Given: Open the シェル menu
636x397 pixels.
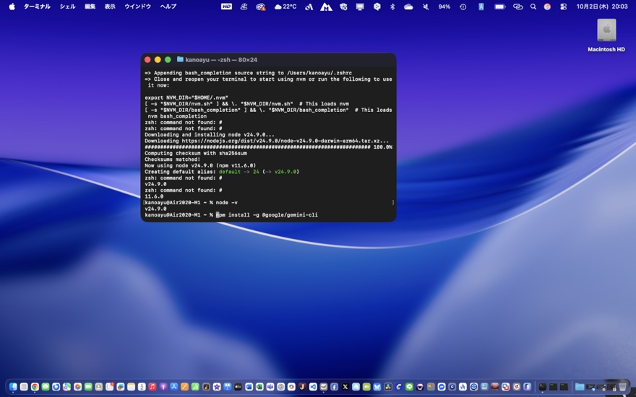Looking at the screenshot, I should pos(67,6).
